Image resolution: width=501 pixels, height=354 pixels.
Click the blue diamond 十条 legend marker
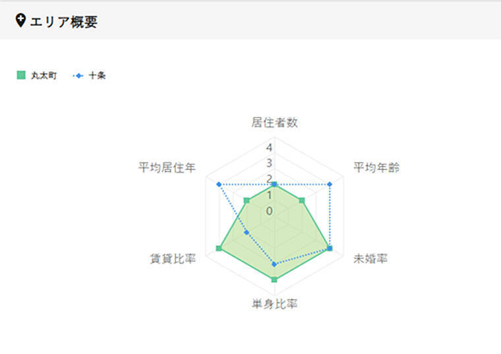click(x=79, y=76)
